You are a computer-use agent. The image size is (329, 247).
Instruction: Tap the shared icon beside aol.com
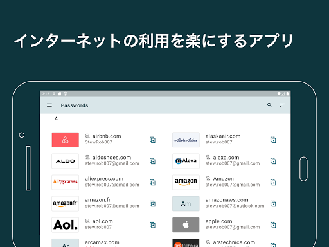(87, 221)
